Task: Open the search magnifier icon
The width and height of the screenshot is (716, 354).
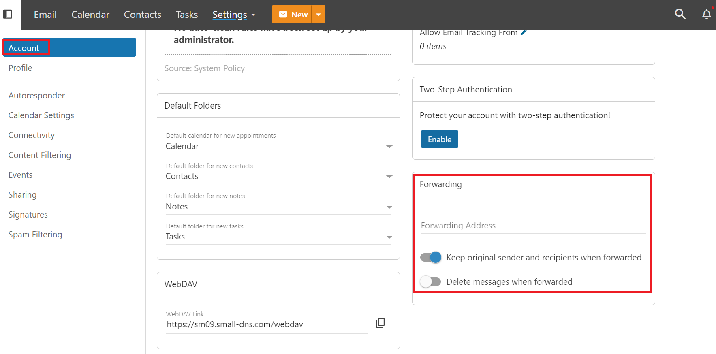Action: pyautogui.click(x=680, y=14)
